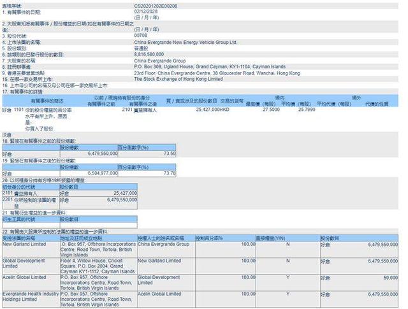
Task: Click the event date 02/12/2020
Action: (x=146, y=11)
